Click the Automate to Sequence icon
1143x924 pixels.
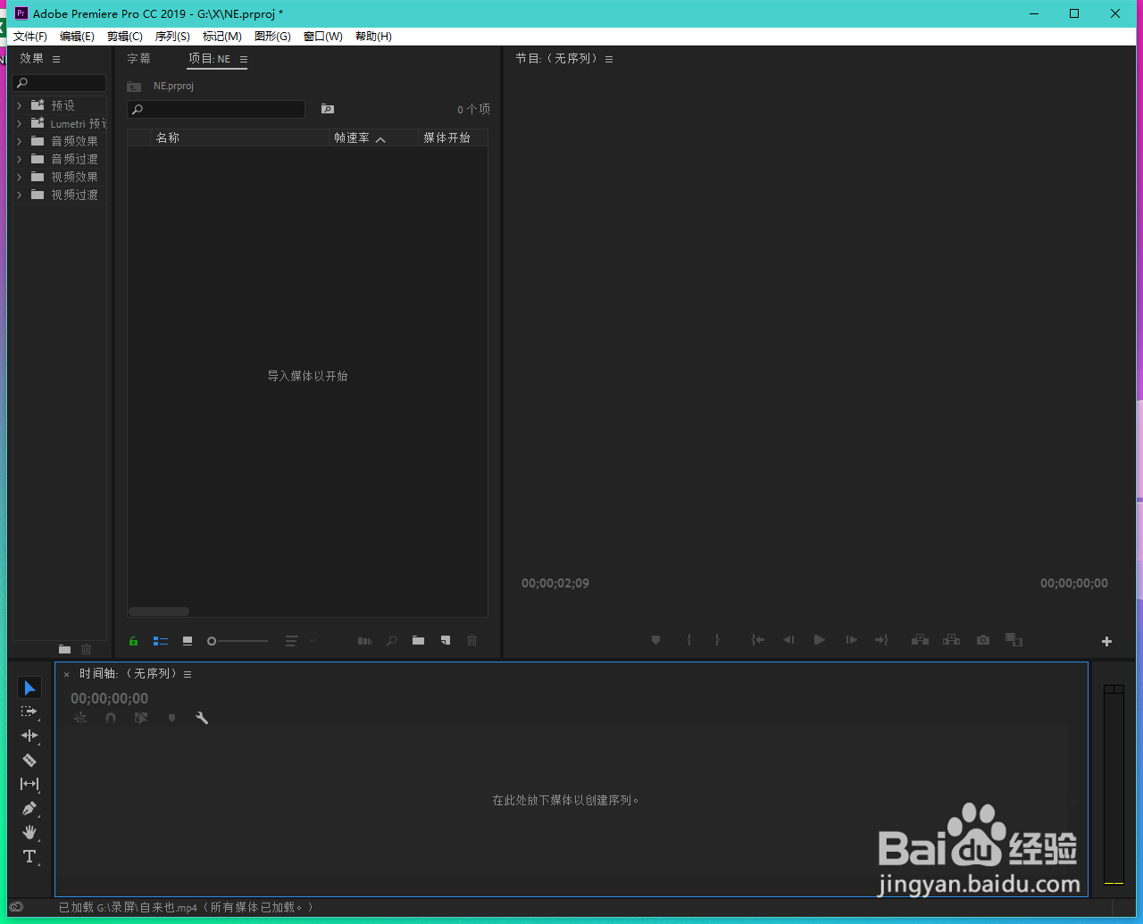click(x=364, y=640)
